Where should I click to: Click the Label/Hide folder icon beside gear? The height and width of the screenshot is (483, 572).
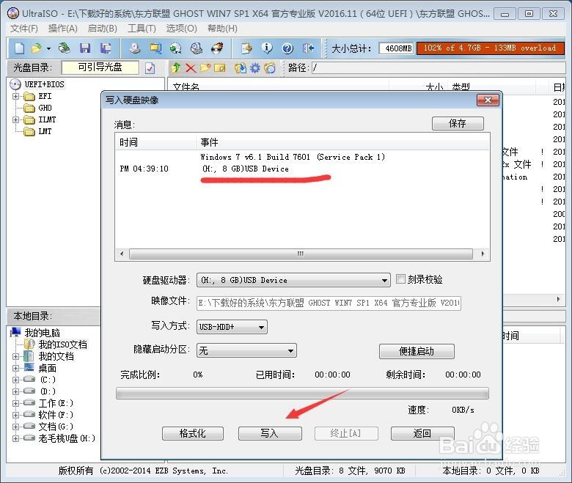pyautogui.click(x=270, y=68)
